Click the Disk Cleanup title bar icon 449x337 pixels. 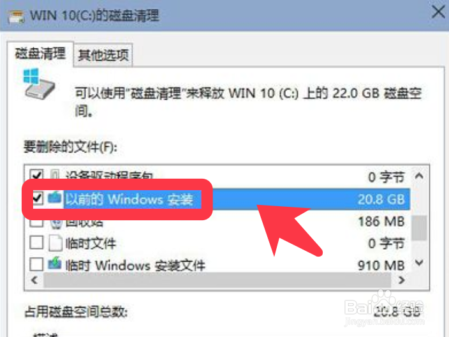pos(16,17)
